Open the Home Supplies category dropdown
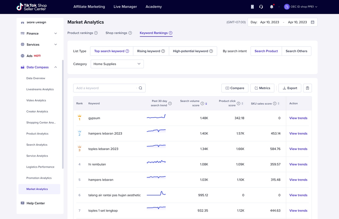This screenshot has width=339, height=219. [117, 64]
